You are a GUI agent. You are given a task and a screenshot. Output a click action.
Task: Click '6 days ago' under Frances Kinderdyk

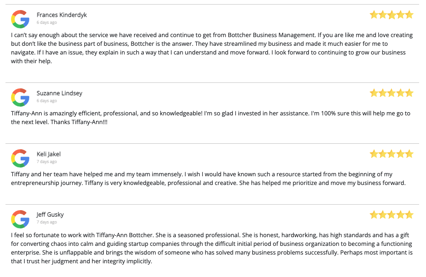coord(47,22)
